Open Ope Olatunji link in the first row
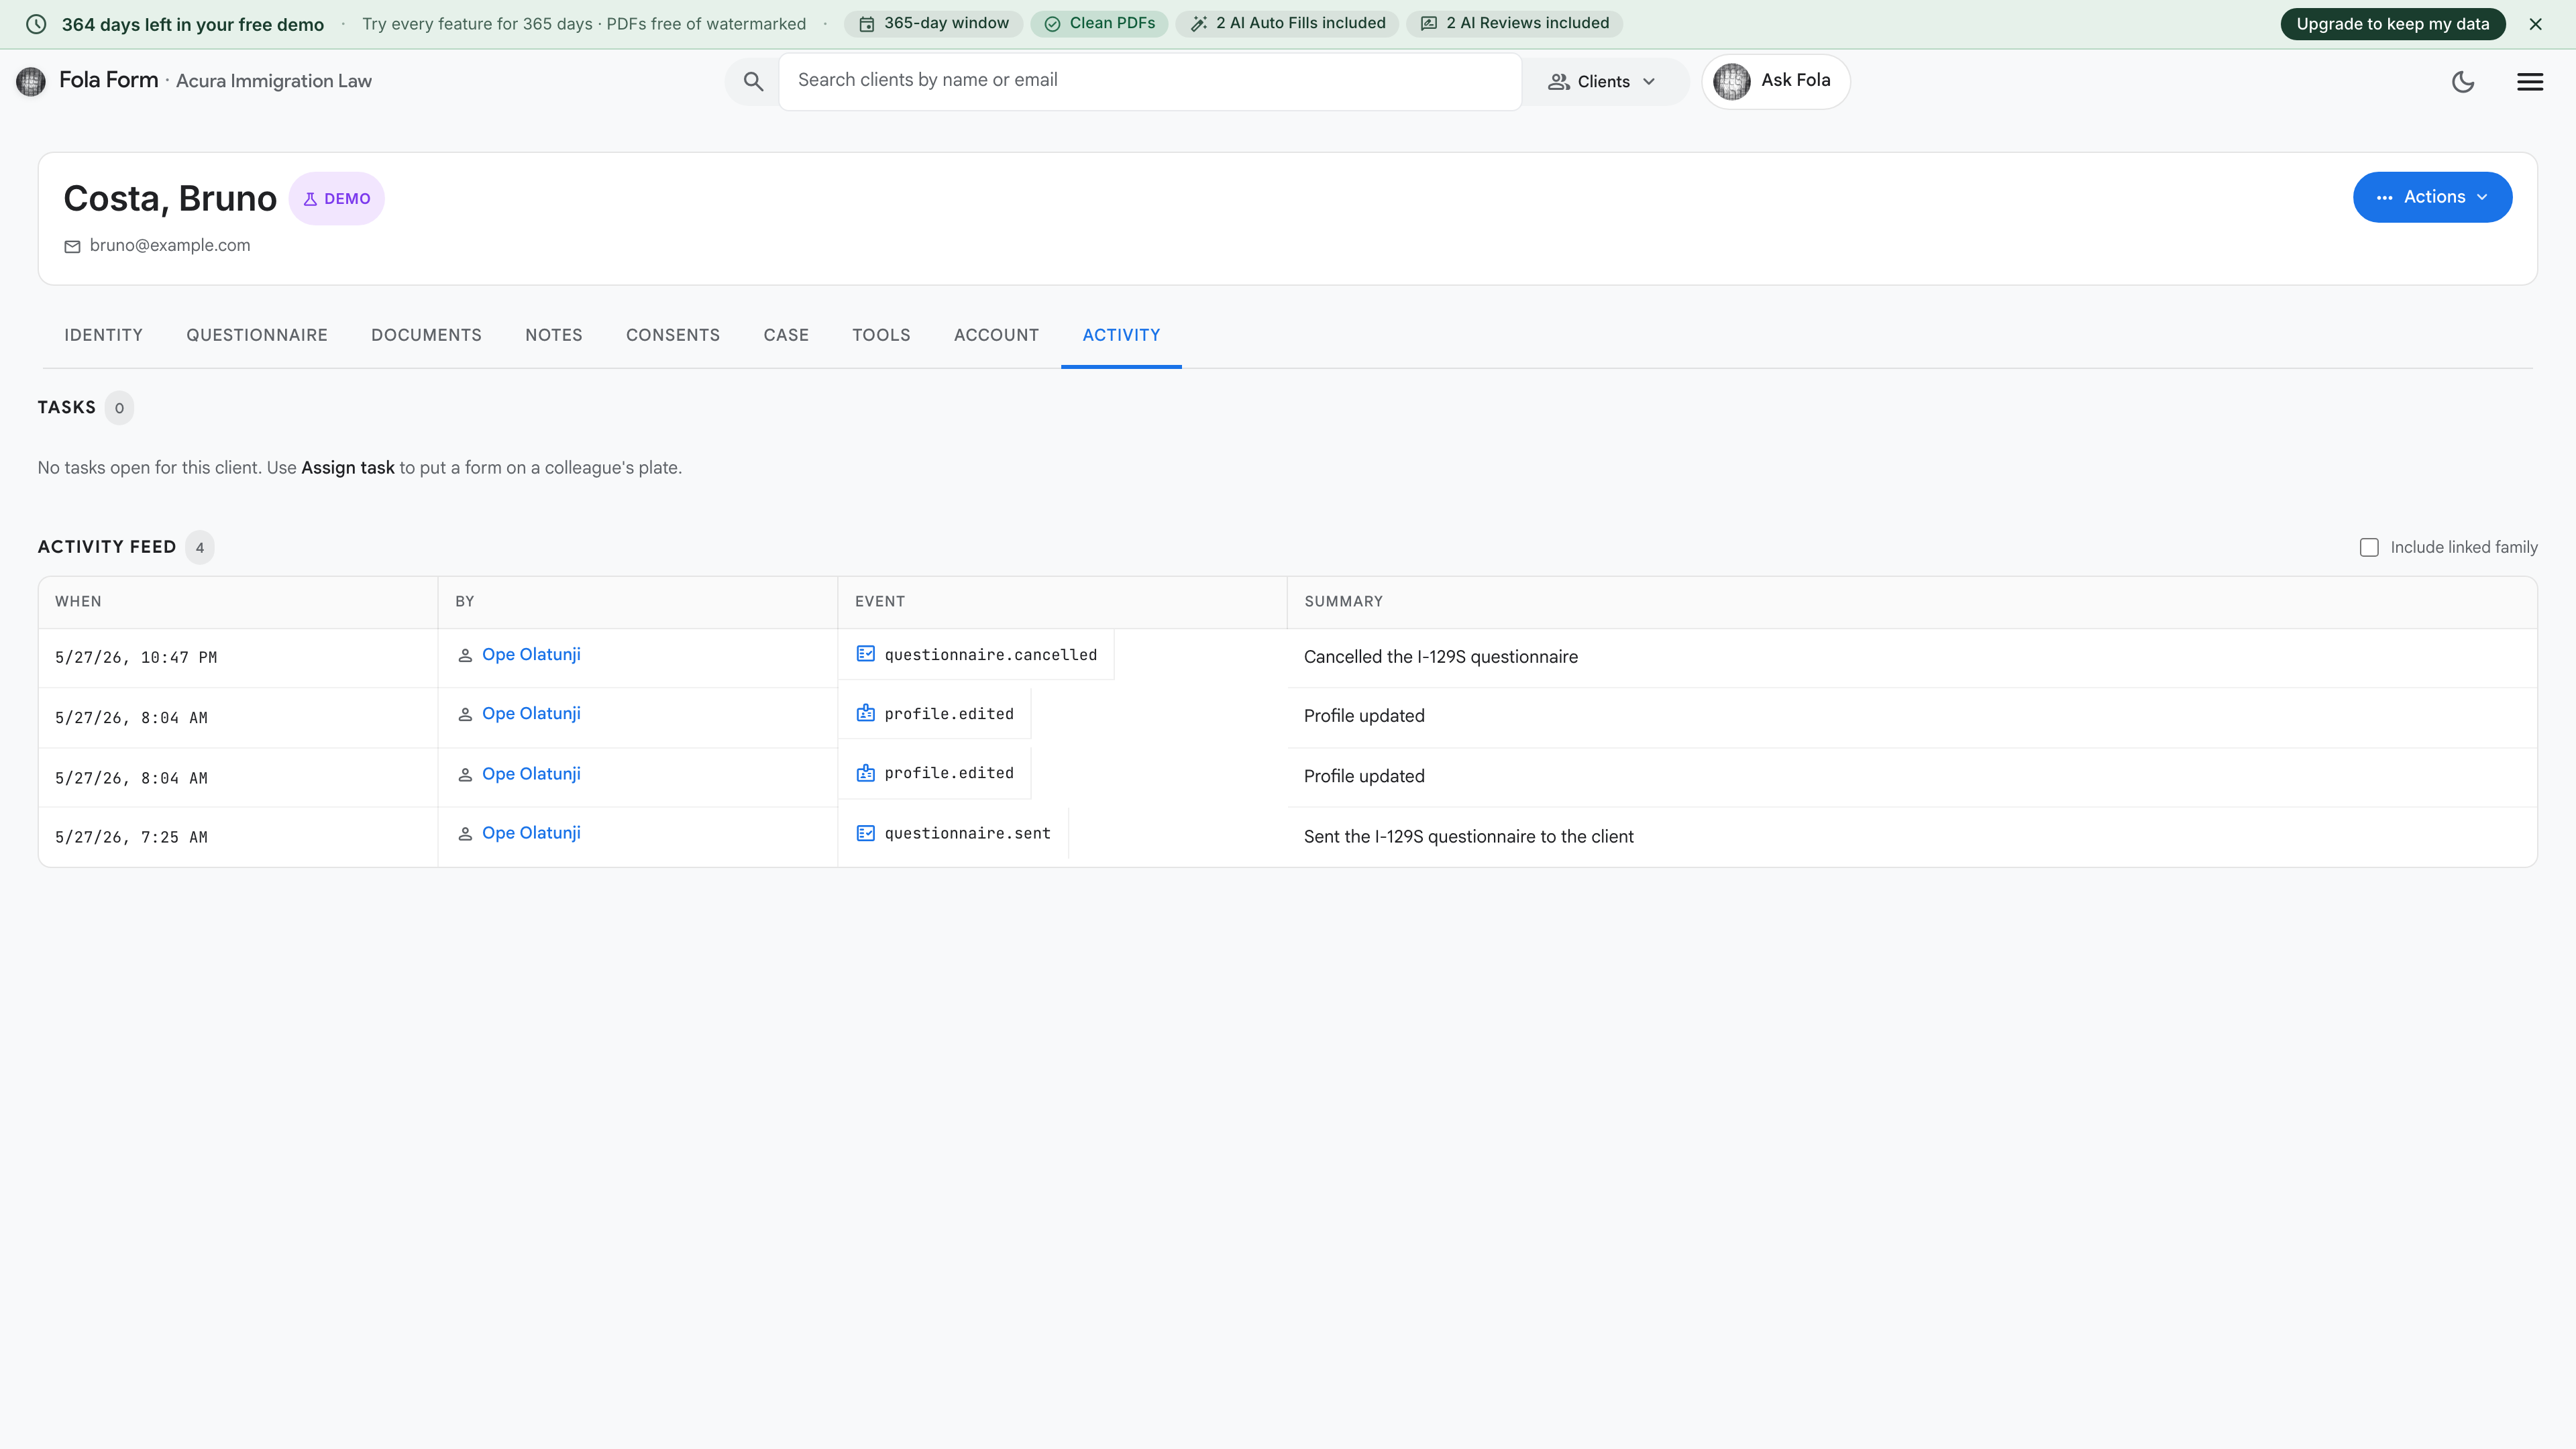The height and width of the screenshot is (1449, 2576). [531, 654]
